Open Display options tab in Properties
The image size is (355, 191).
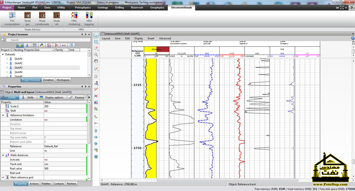point(52,97)
